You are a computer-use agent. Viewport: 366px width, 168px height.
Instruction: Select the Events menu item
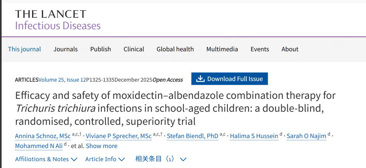coord(260,49)
